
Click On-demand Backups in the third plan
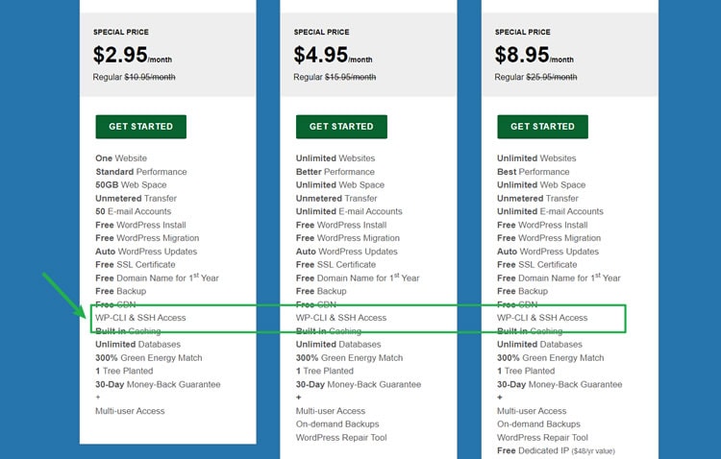point(538,424)
